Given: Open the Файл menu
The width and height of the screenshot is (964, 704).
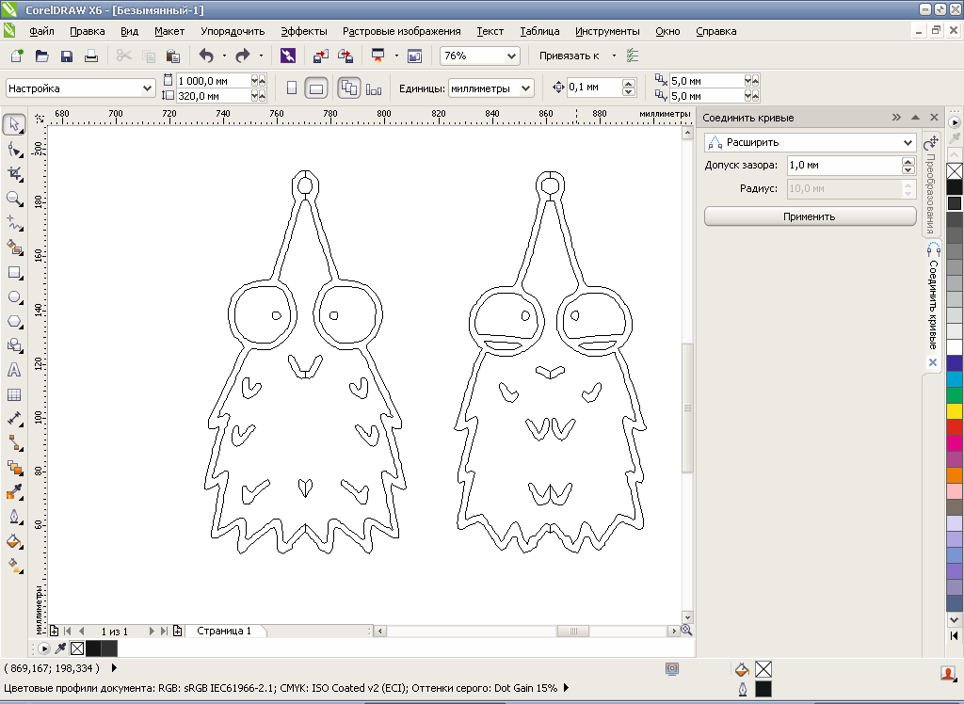Looking at the screenshot, I should click(x=41, y=31).
